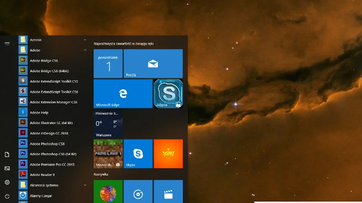Viewport: 362px width, 203px height.
Task: Expand the Acronis folder chevron
Action: 85,40
